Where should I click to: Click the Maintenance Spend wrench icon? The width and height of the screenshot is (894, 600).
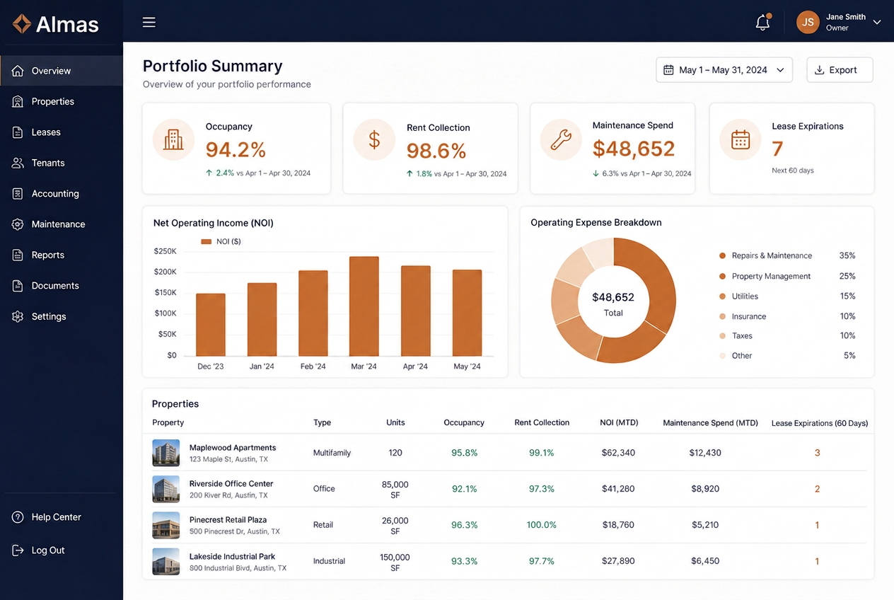click(561, 139)
